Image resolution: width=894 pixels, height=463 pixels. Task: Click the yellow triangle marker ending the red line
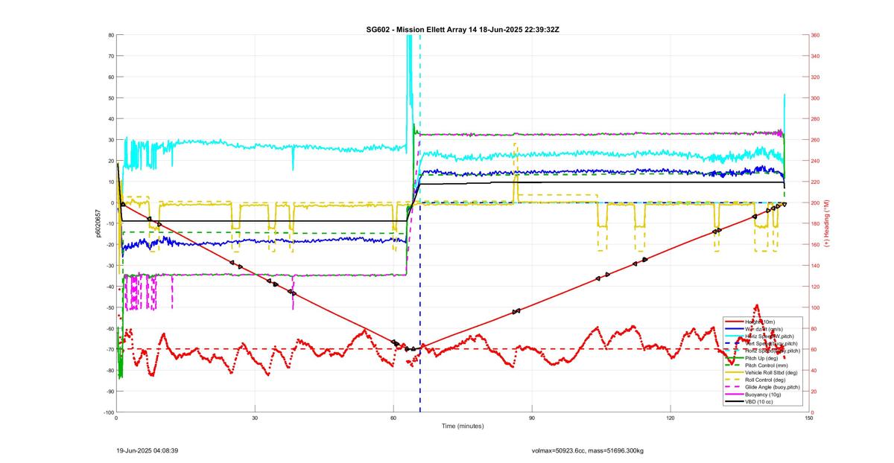[x=784, y=203]
